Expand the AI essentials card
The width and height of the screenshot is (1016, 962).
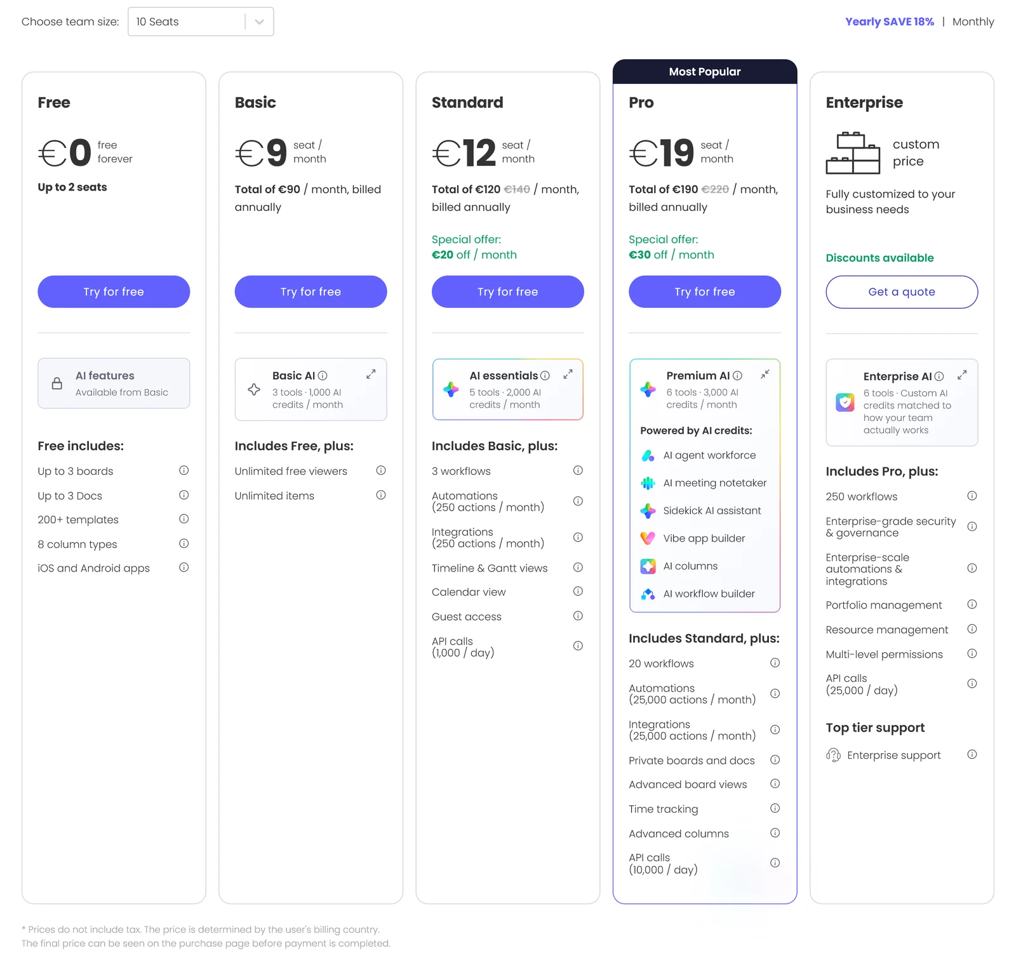[568, 375]
